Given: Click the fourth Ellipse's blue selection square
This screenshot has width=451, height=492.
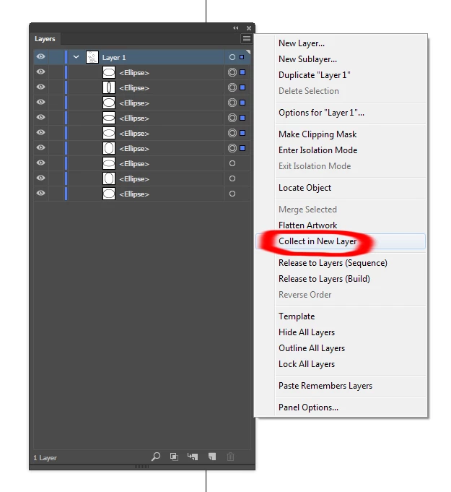Looking at the screenshot, I should pyautogui.click(x=242, y=118).
